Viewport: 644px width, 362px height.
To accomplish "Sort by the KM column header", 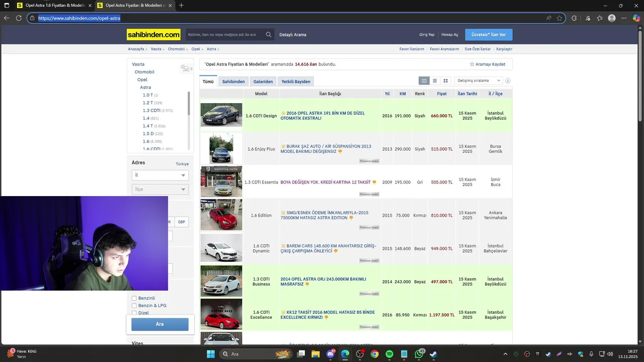I will pyautogui.click(x=403, y=94).
